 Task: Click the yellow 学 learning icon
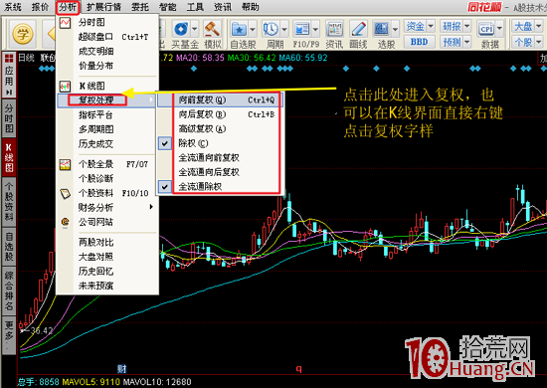23,34
